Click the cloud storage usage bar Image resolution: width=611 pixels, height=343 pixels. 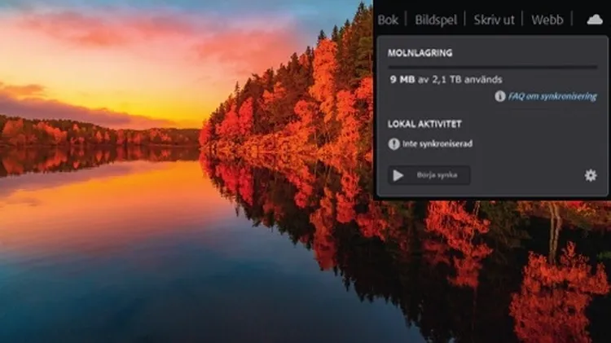pos(492,67)
